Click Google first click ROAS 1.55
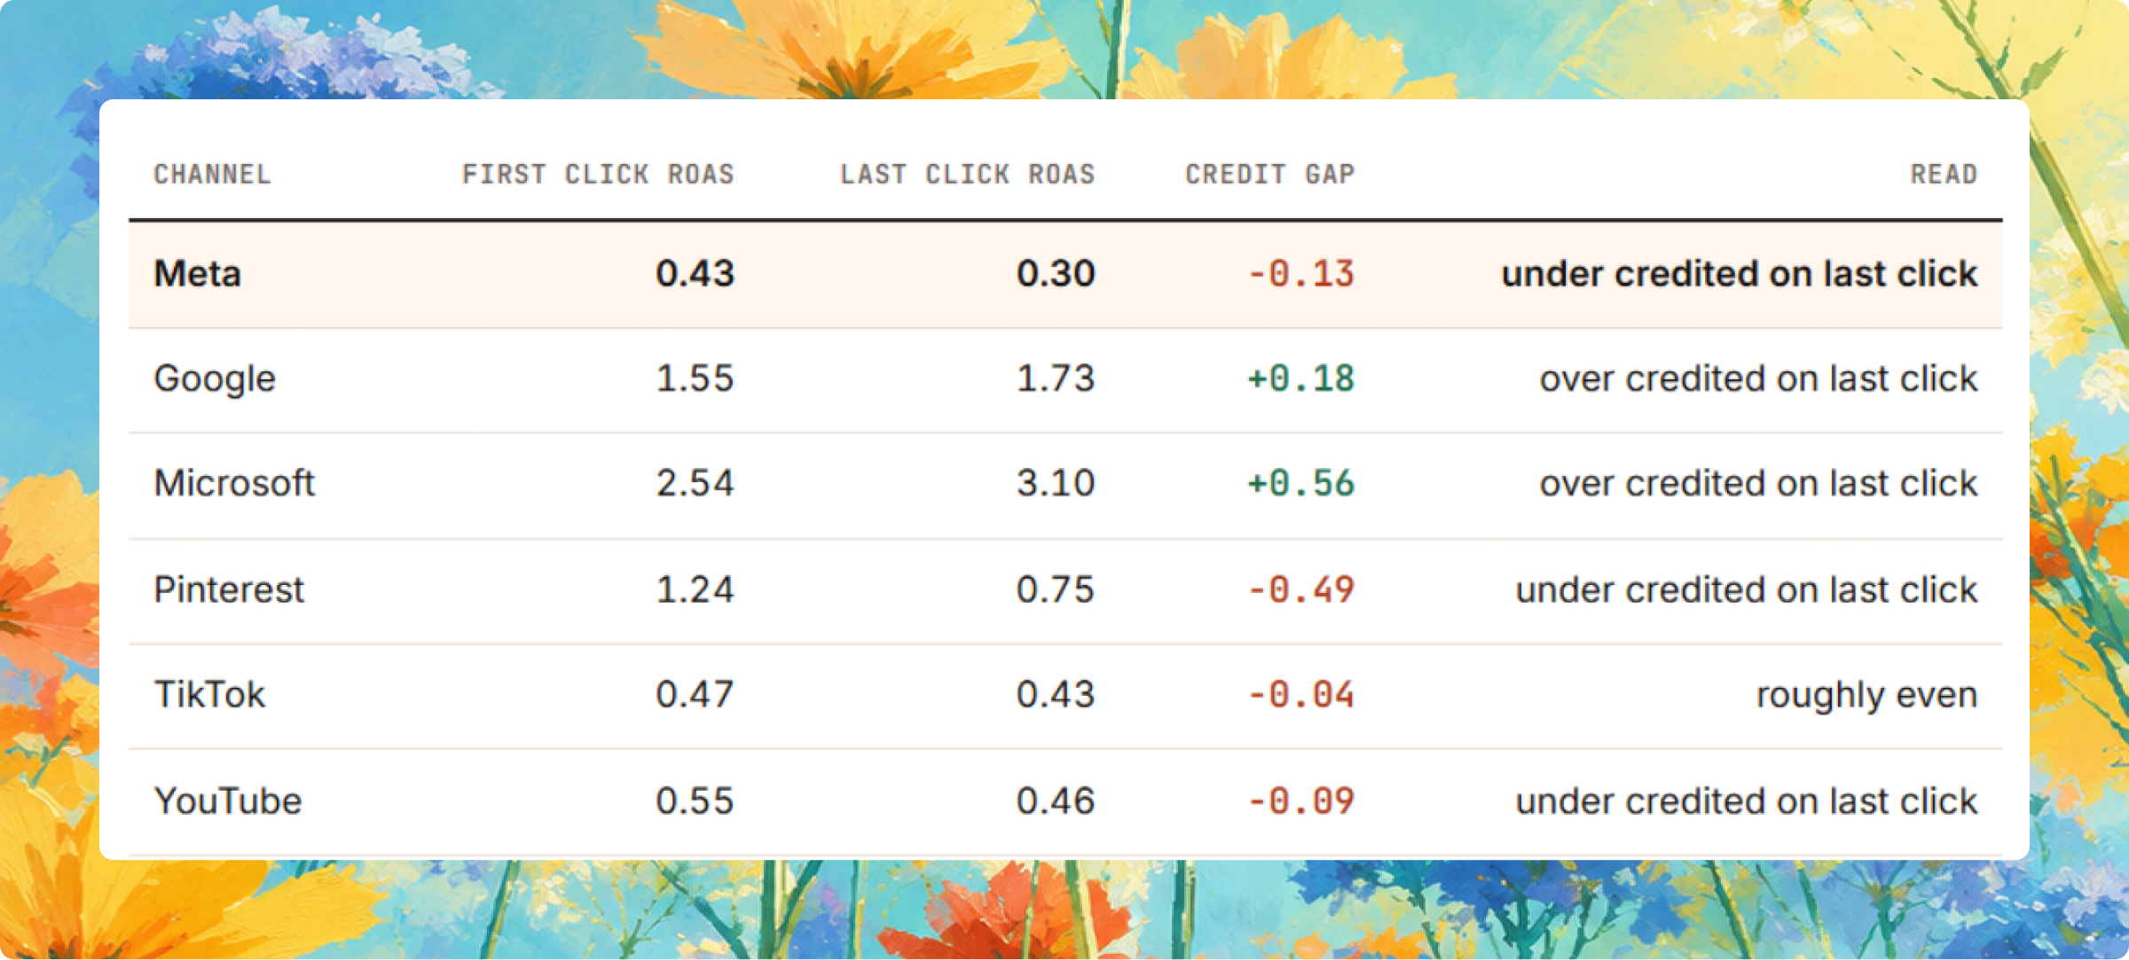Viewport: 2129px width, 960px height. (695, 379)
